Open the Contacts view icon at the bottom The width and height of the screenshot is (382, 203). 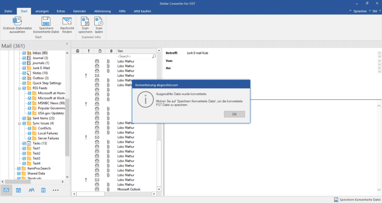click(x=31, y=190)
